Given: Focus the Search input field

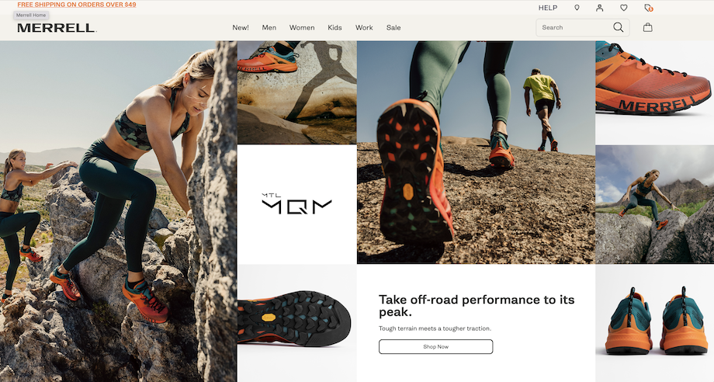Looking at the screenshot, I should [x=576, y=27].
